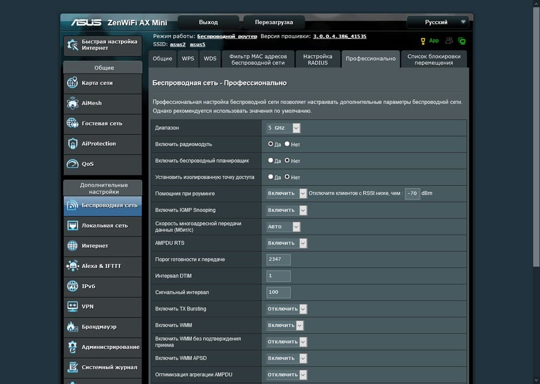Select the AiMesh icon

(72, 103)
